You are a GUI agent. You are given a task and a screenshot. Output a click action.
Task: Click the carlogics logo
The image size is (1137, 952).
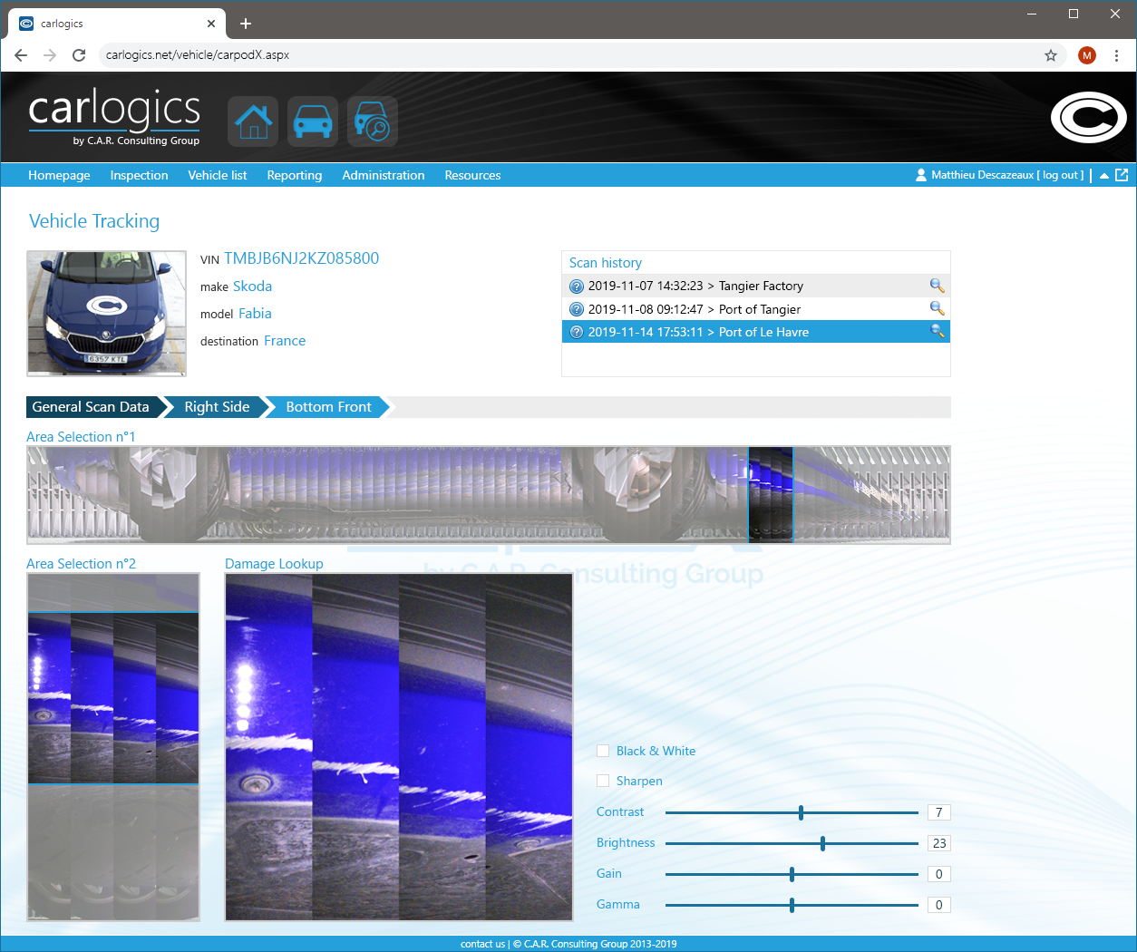(114, 116)
